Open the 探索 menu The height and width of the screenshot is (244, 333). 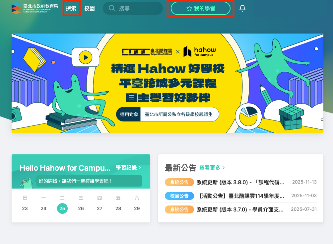tap(71, 8)
